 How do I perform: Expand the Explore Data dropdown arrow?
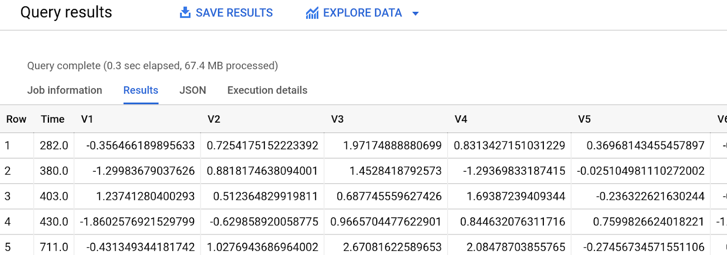tap(415, 14)
